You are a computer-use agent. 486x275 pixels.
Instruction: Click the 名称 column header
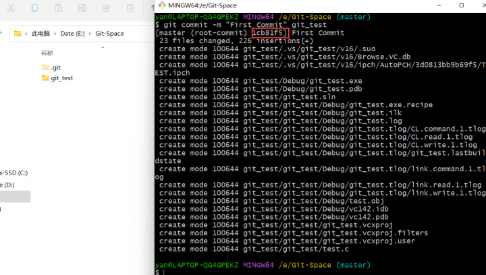point(47,53)
